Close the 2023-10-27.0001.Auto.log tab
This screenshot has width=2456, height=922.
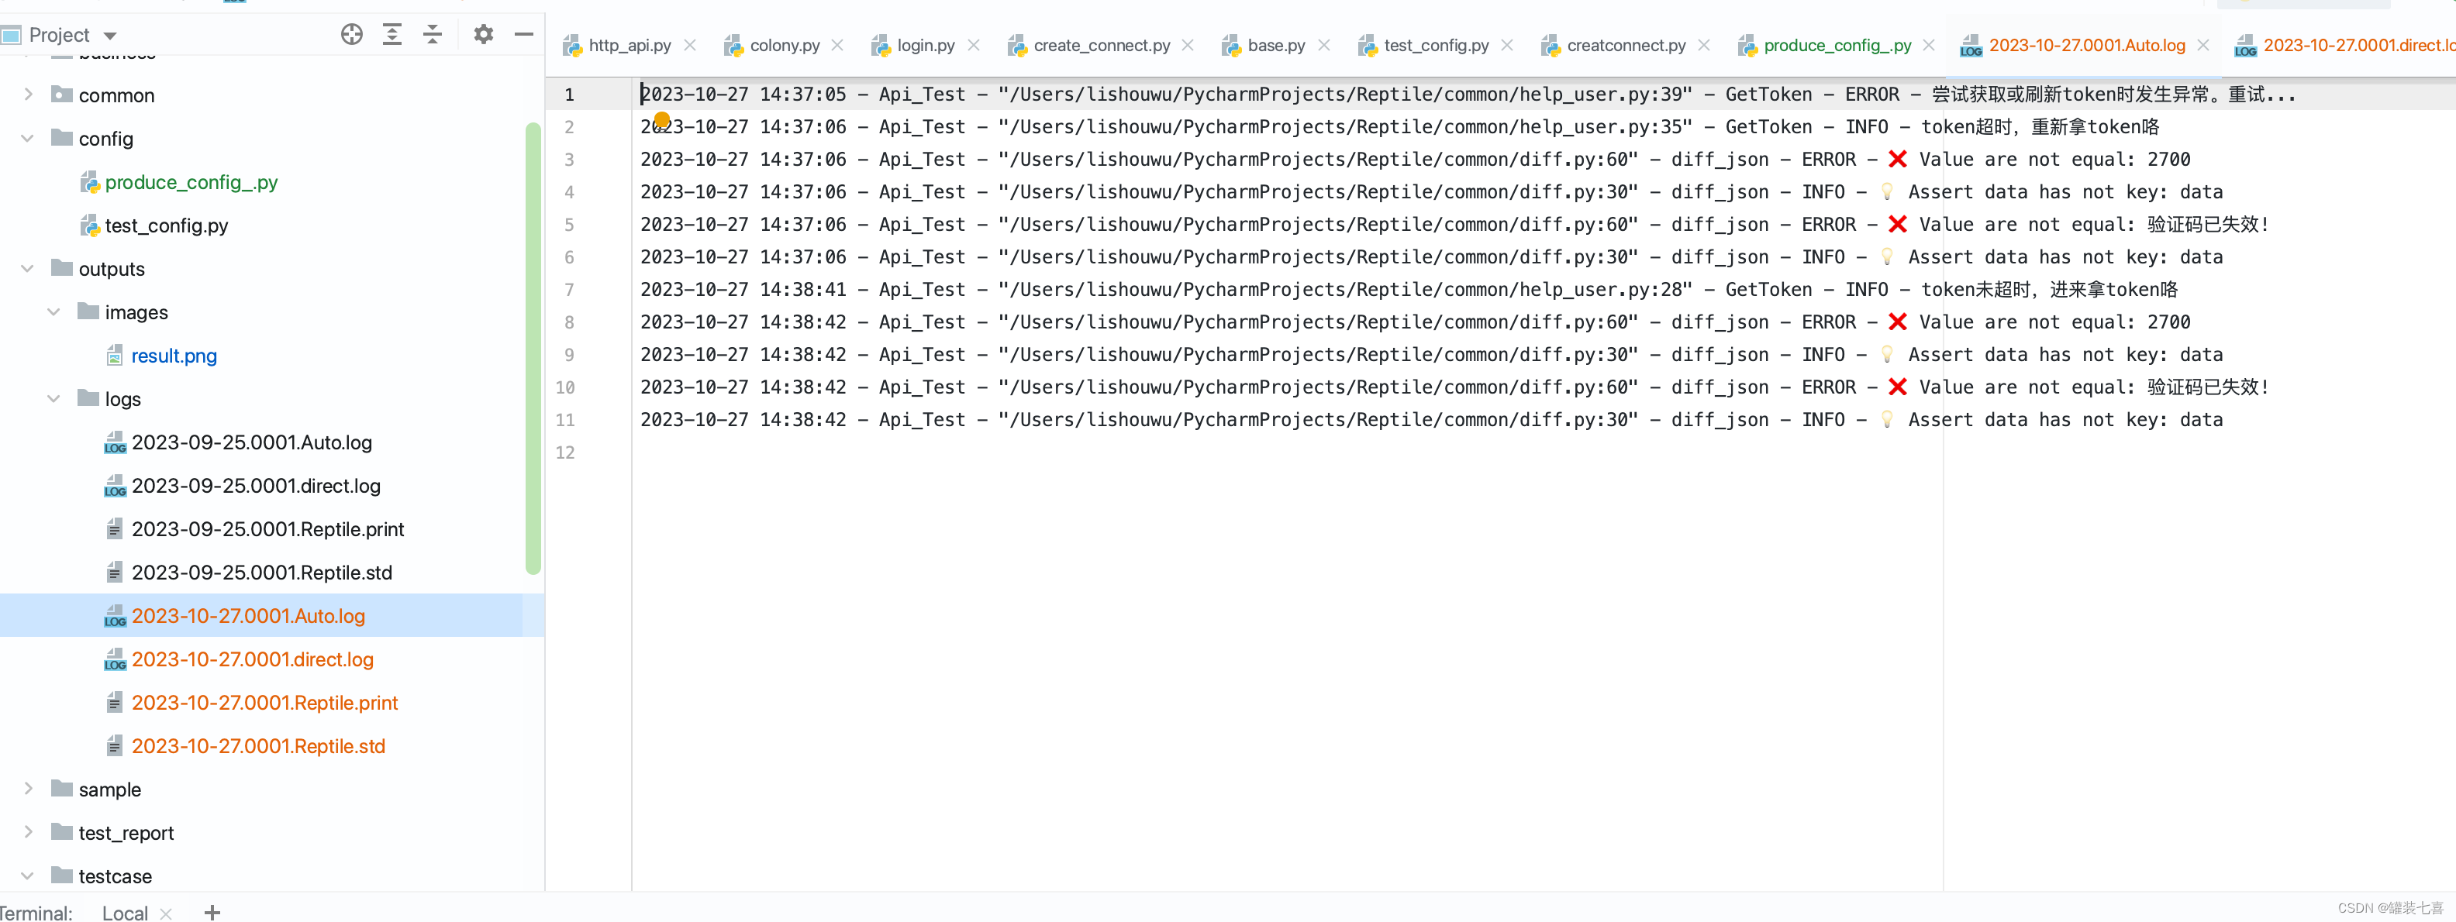(2203, 45)
